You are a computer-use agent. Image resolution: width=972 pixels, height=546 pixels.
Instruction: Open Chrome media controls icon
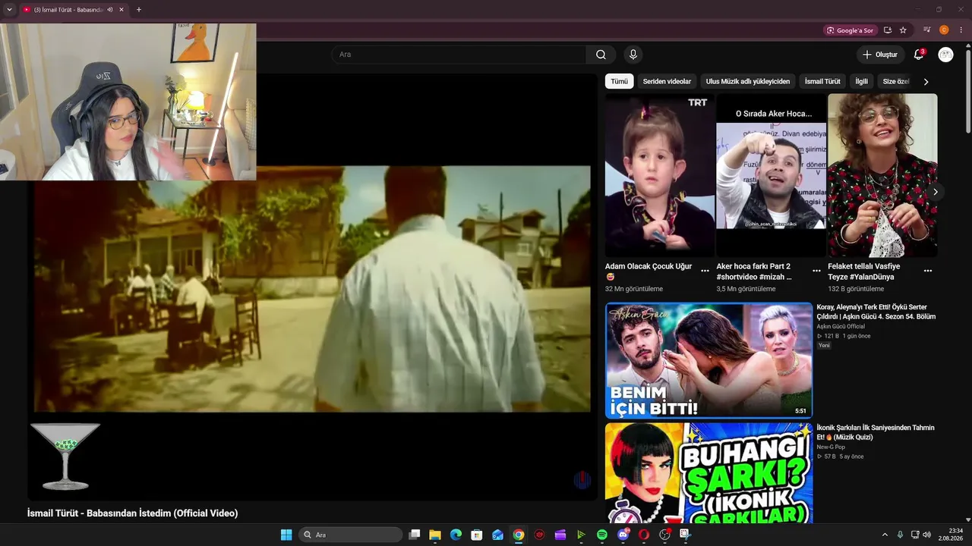[x=926, y=30]
